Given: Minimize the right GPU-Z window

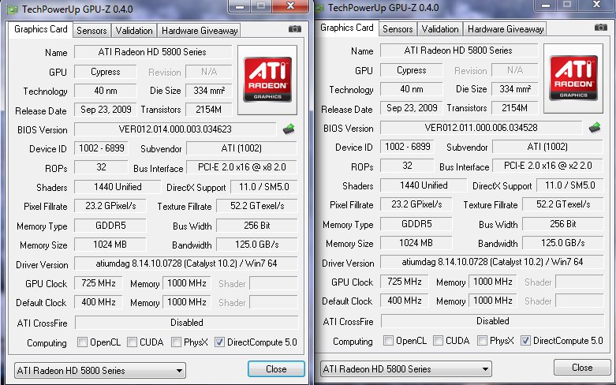Looking at the screenshot, I should (545, 6).
